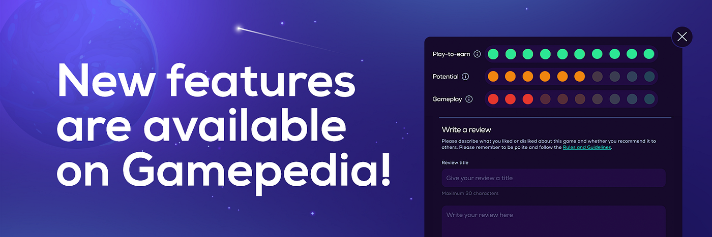Set Gameplay rating to the tenth dot
712x237 pixels.
[x=649, y=99]
